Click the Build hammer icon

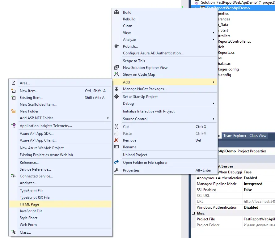tap(116, 12)
